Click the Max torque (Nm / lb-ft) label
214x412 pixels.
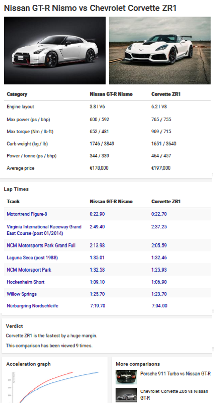[x=30, y=131]
